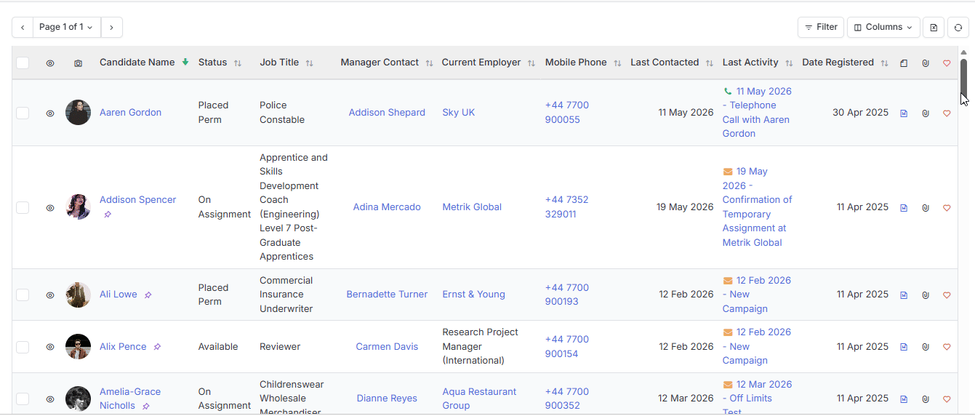Open candidate Aaren Gordon's record
975x416 pixels.
130,113
